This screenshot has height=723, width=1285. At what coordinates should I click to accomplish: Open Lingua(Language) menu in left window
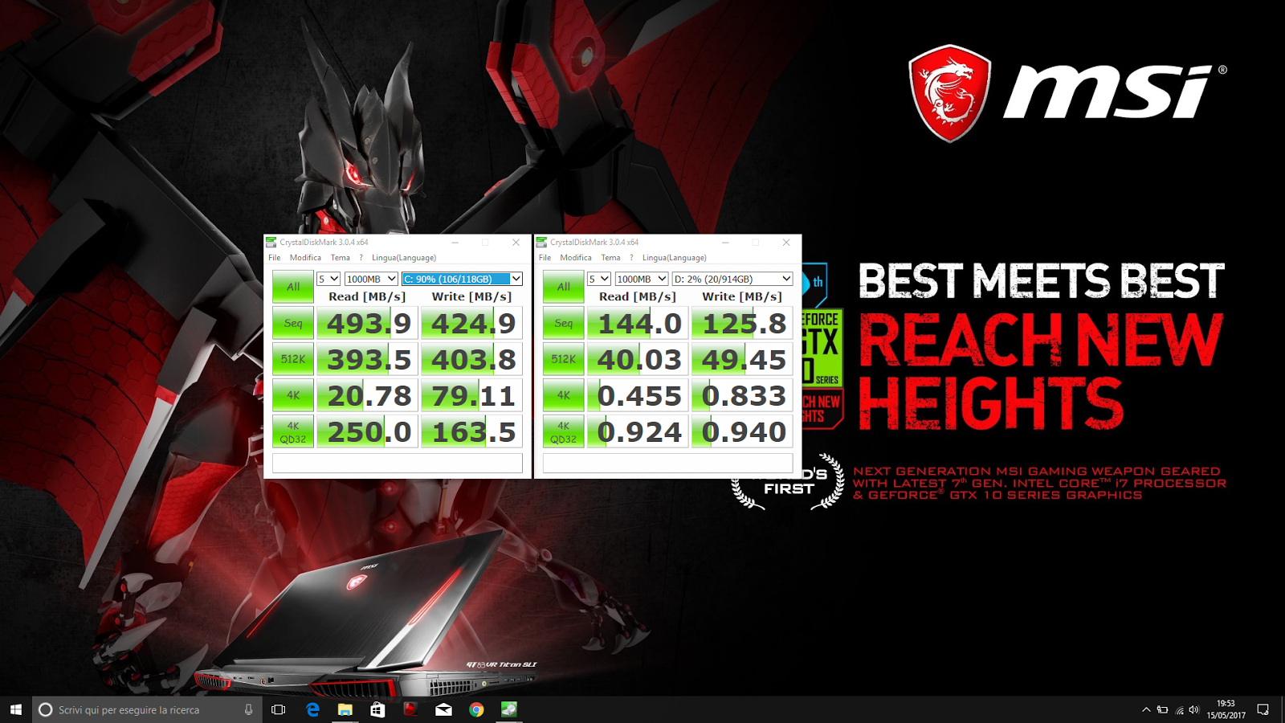click(x=404, y=258)
